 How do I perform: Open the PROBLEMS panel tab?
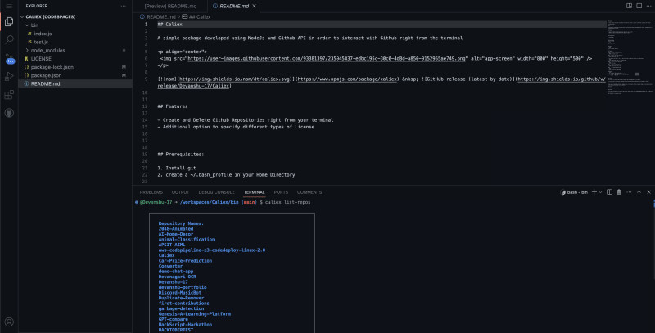pyautogui.click(x=151, y=192)
